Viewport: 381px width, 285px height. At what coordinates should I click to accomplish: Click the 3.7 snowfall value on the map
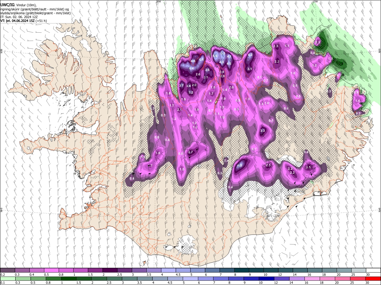pyautogui.click(x=182, y=85)
